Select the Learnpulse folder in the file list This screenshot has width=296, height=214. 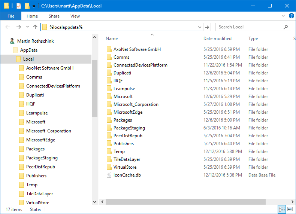(124, 89)
